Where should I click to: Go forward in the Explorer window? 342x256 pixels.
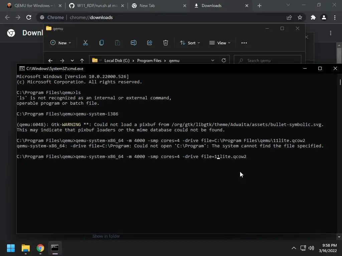(x=62, y=61)
